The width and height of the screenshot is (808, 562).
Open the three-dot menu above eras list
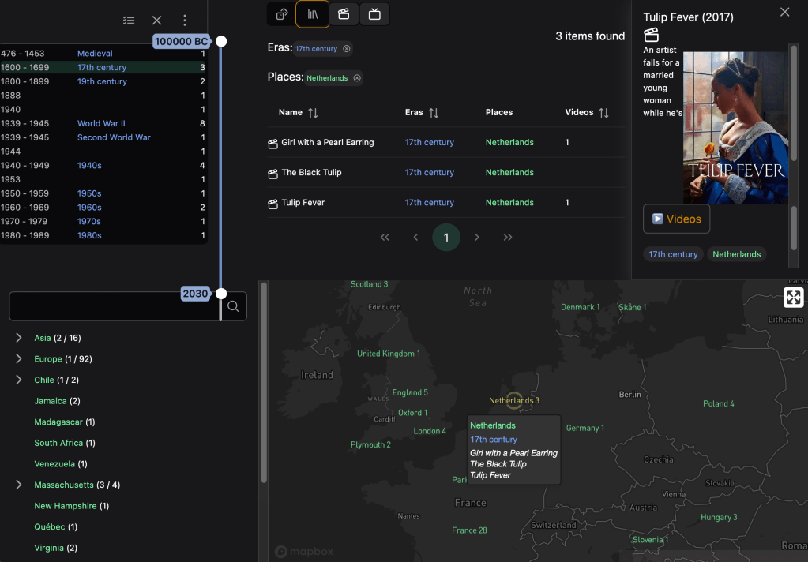point(185,21)
